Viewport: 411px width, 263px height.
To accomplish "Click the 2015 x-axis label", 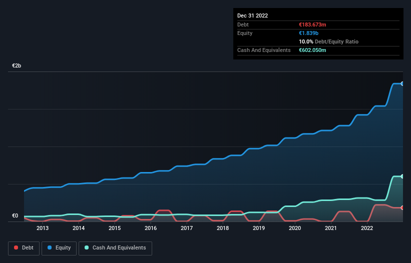I will coord(115,228).
